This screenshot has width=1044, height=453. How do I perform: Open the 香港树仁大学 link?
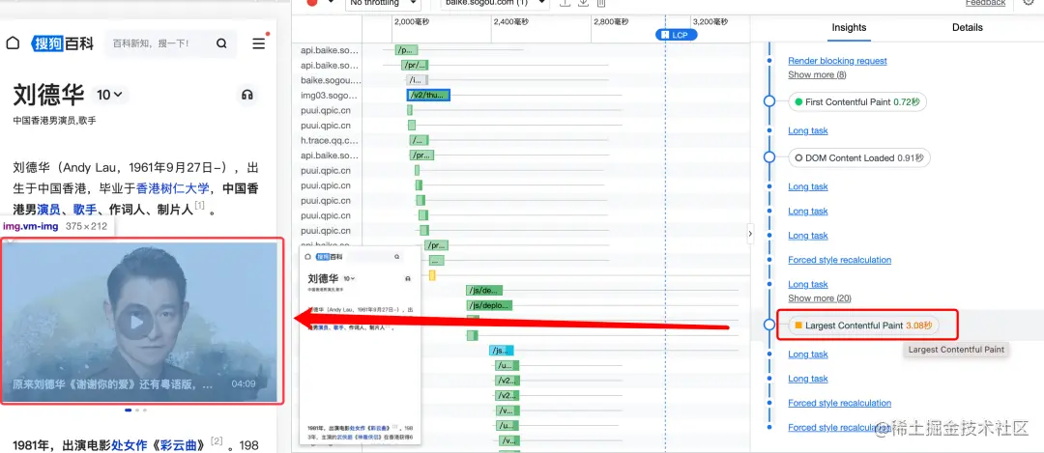tap(173, 188)
